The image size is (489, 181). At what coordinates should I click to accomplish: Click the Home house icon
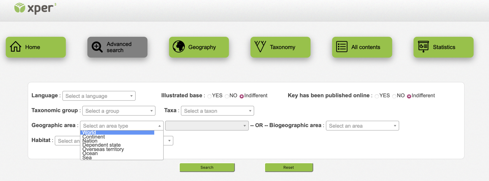(16, 47)
